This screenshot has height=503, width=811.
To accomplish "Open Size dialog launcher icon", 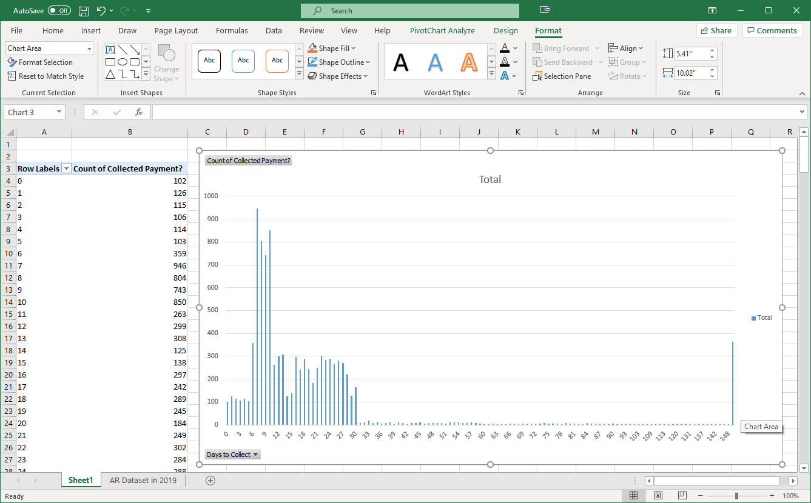I will pyautogui.click(x=718, y=93).
